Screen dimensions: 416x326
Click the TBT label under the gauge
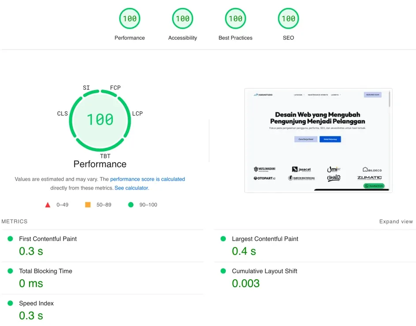pos(105,156)
